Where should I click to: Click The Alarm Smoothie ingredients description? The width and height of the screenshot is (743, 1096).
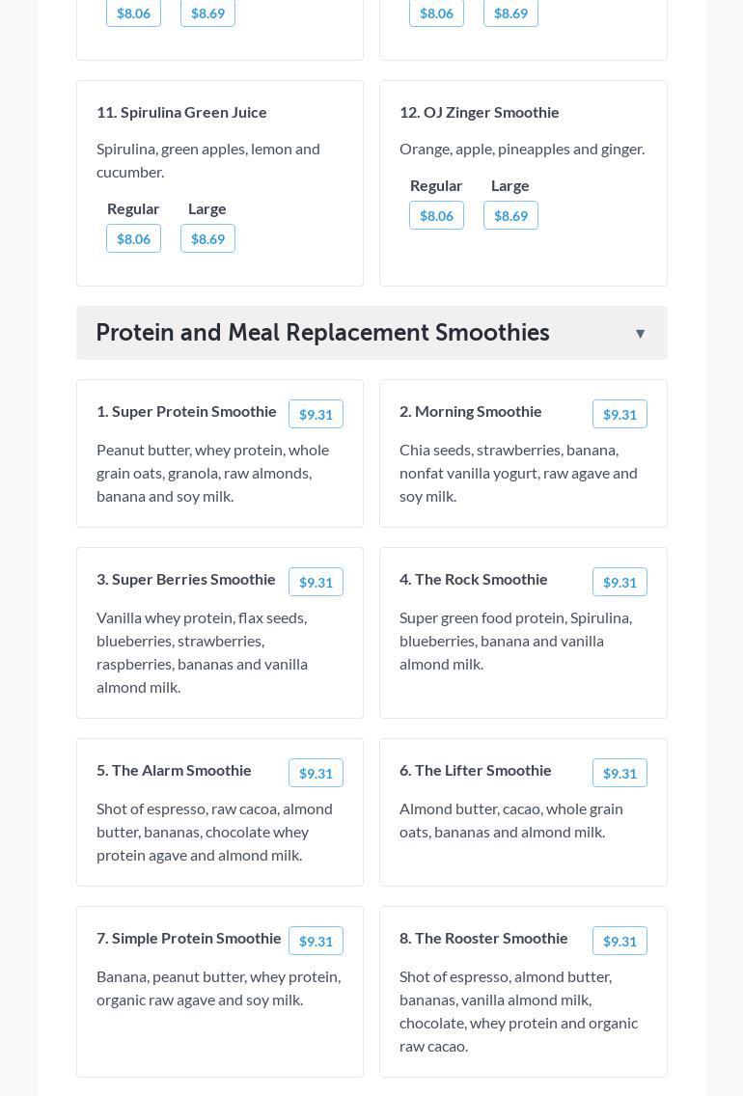pyautogui.click(x=214, y=832)
